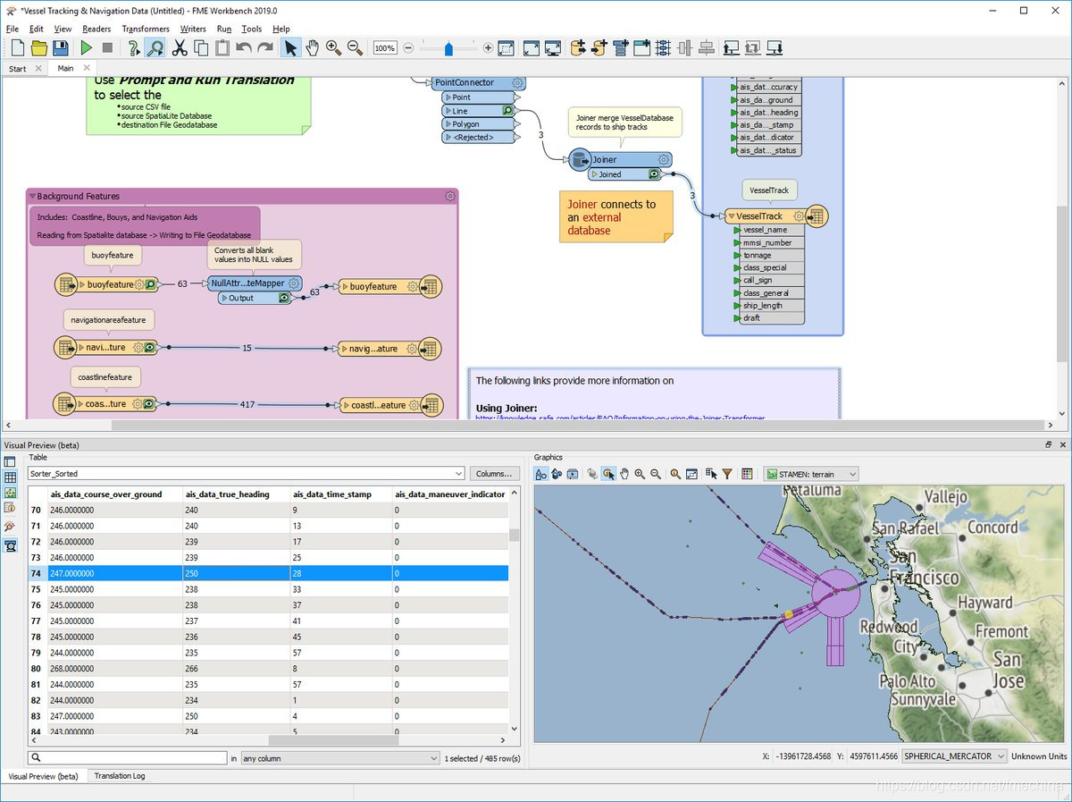The width and height of the screenshot is (1072, 802).
Task: Select the arrow pointer tool
Action: click(290, 47)
